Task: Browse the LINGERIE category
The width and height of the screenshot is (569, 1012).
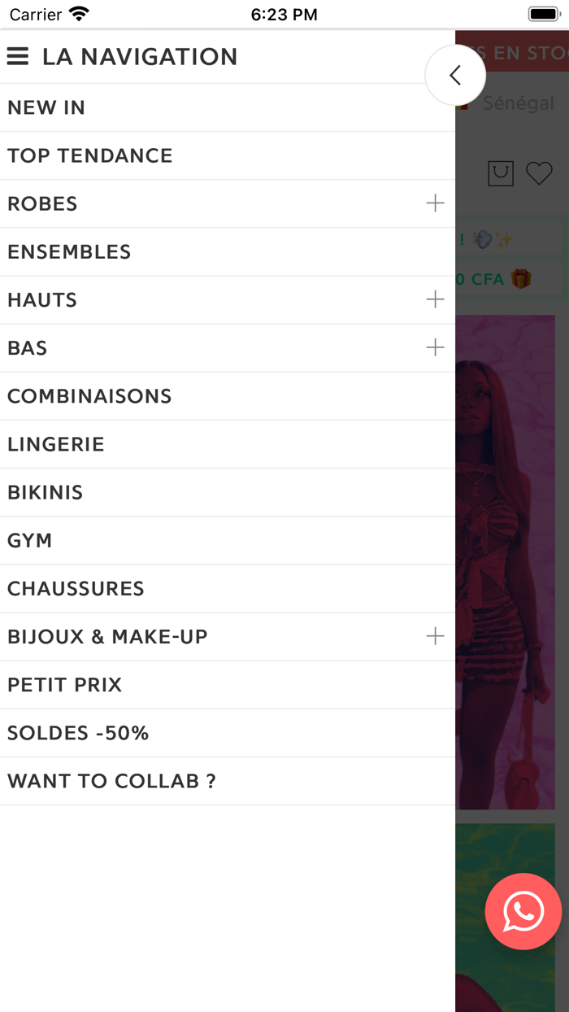Action: click(56, 444)
